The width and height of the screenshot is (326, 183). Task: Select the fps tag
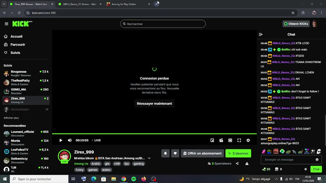click(x=127, y=164)
